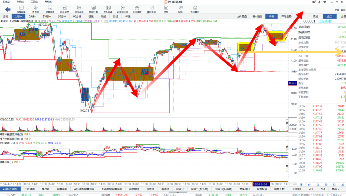
Task: Click the shirt skin icon in title bar
Action: [x=324, y=2]
